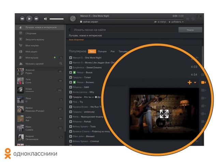Click green download icon for 'Больно'
This screenshot has height=162, width=216.
pos(74,82)
